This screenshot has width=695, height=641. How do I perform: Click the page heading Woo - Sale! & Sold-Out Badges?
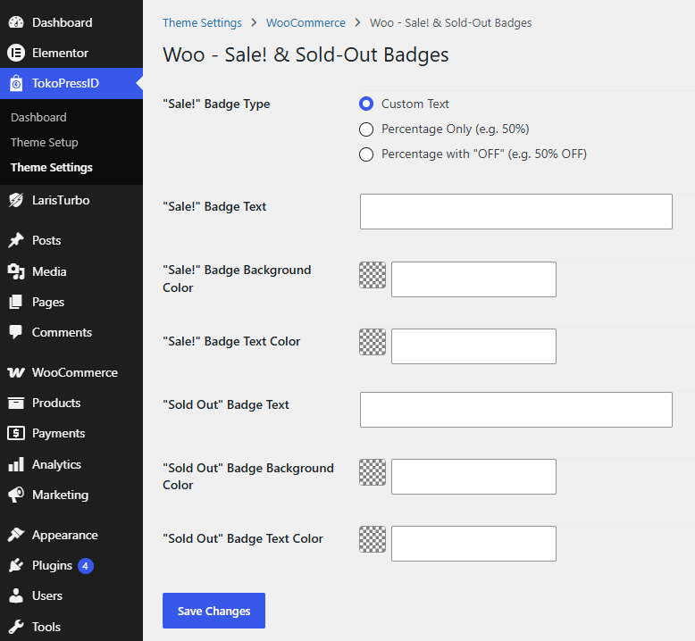click(306, 55)
